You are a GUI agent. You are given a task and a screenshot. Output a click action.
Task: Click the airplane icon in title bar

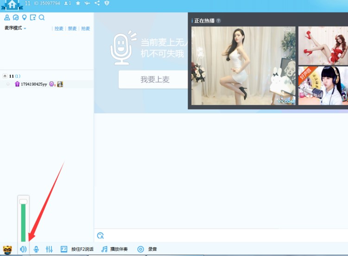click(x=88, y=3)
